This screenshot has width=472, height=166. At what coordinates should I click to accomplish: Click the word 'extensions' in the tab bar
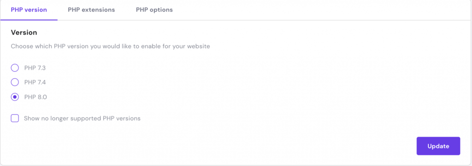point(99,10)
